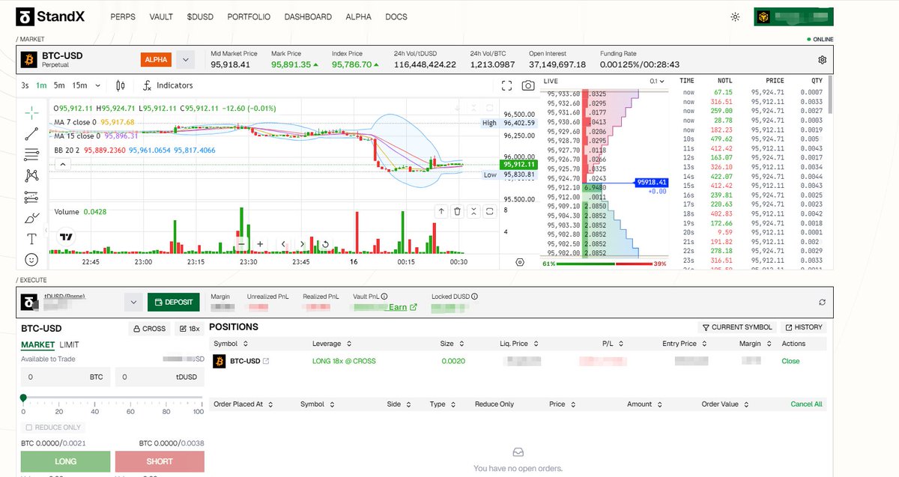This screenshot has height=477, width=899.
Task: Collapse the Volume pane
Action: coord(473,212)
